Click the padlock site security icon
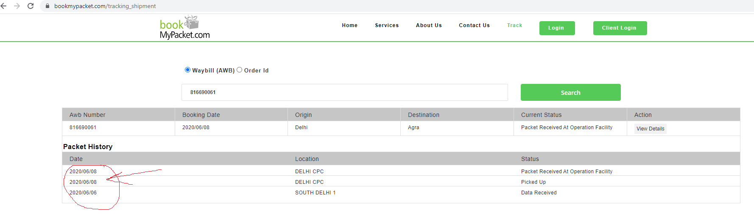 point(47,6)
